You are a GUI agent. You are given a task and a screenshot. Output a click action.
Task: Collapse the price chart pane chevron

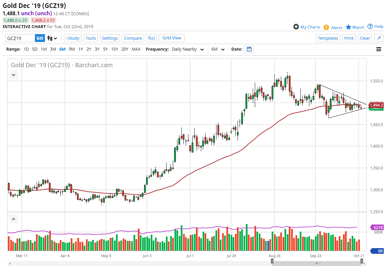click(x=14, y=75)
